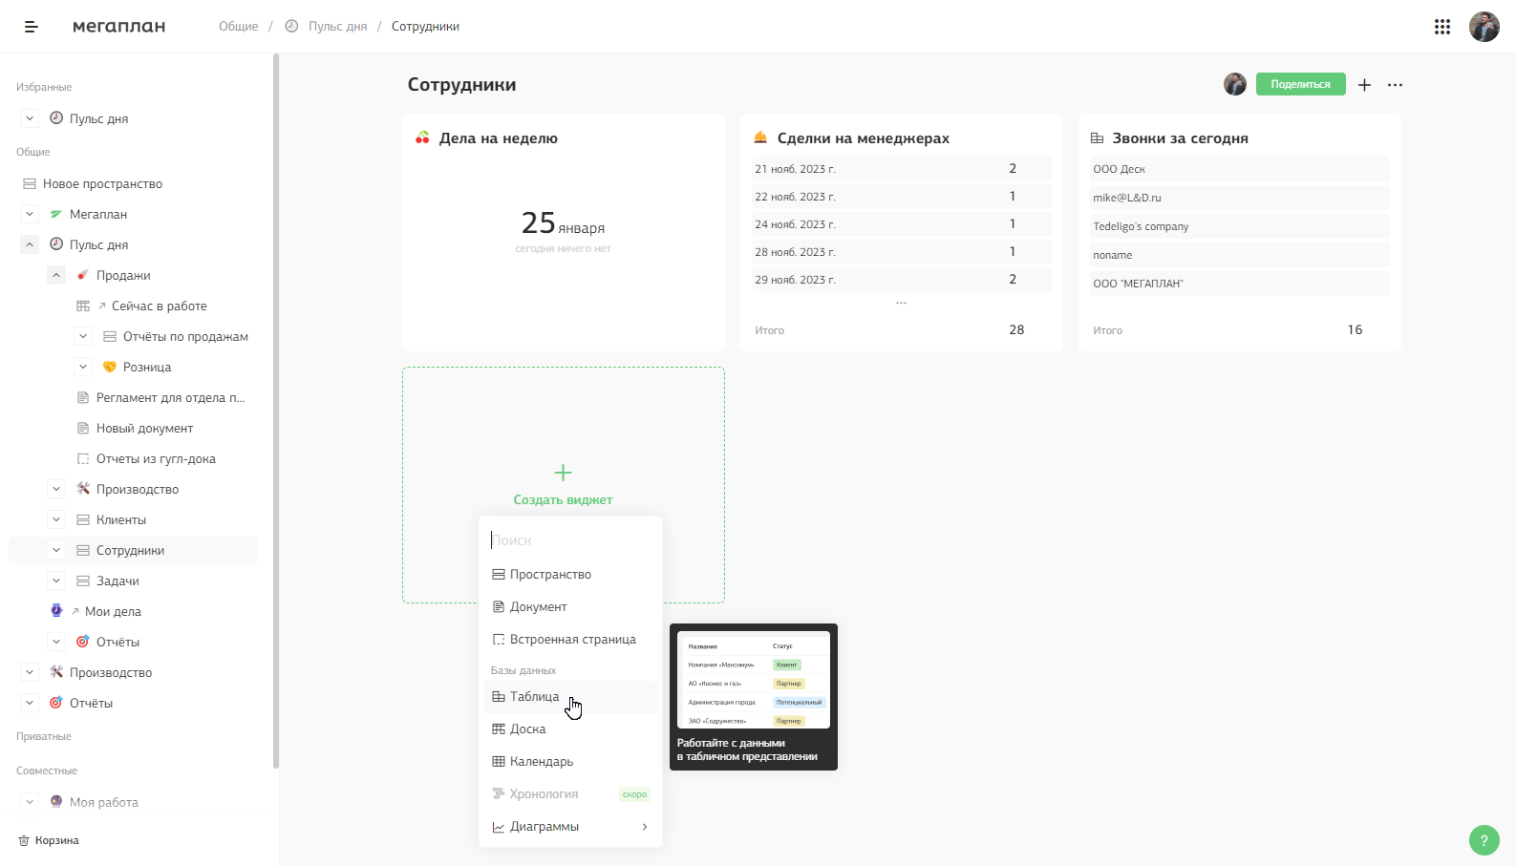This screenshot has height=866, width=1516.
Task: Click the green help question icon
Action: coord(1484,840)
